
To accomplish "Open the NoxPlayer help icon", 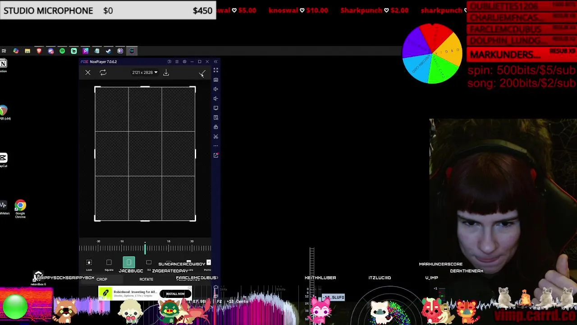I will pos(169,62).
